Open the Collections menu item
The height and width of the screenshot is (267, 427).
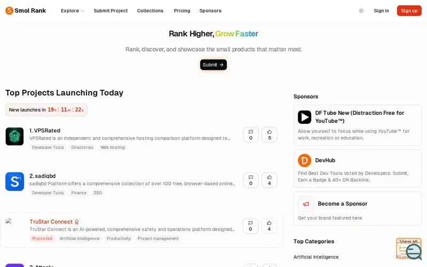coord(150,11)
